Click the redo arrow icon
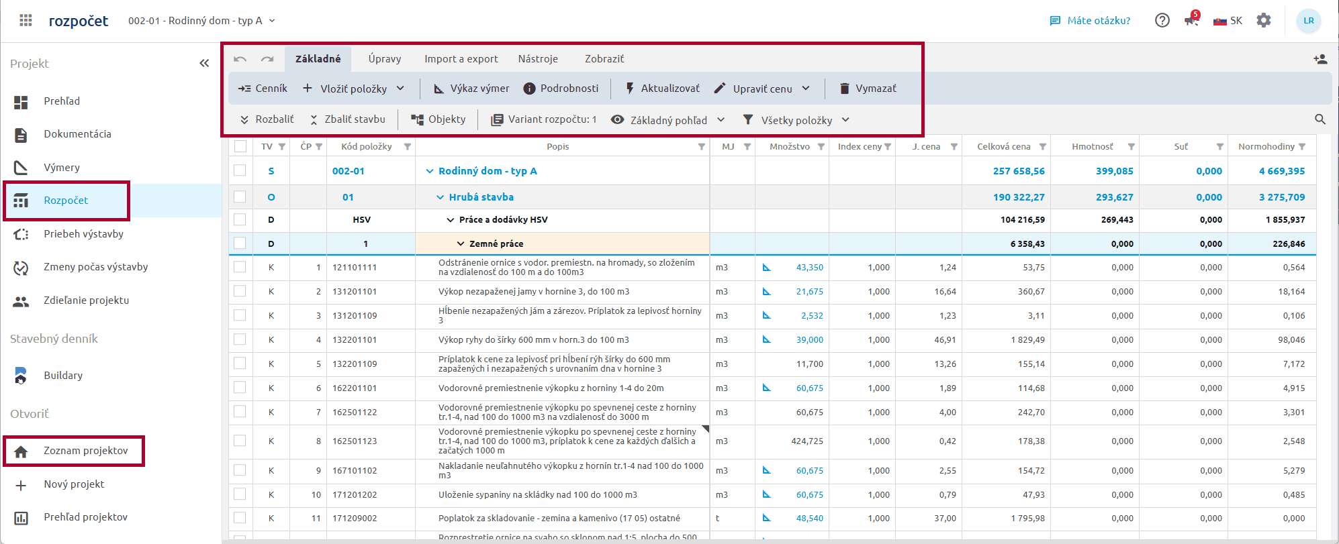This screenshot has width=1339, height=544. coord(267,59)
